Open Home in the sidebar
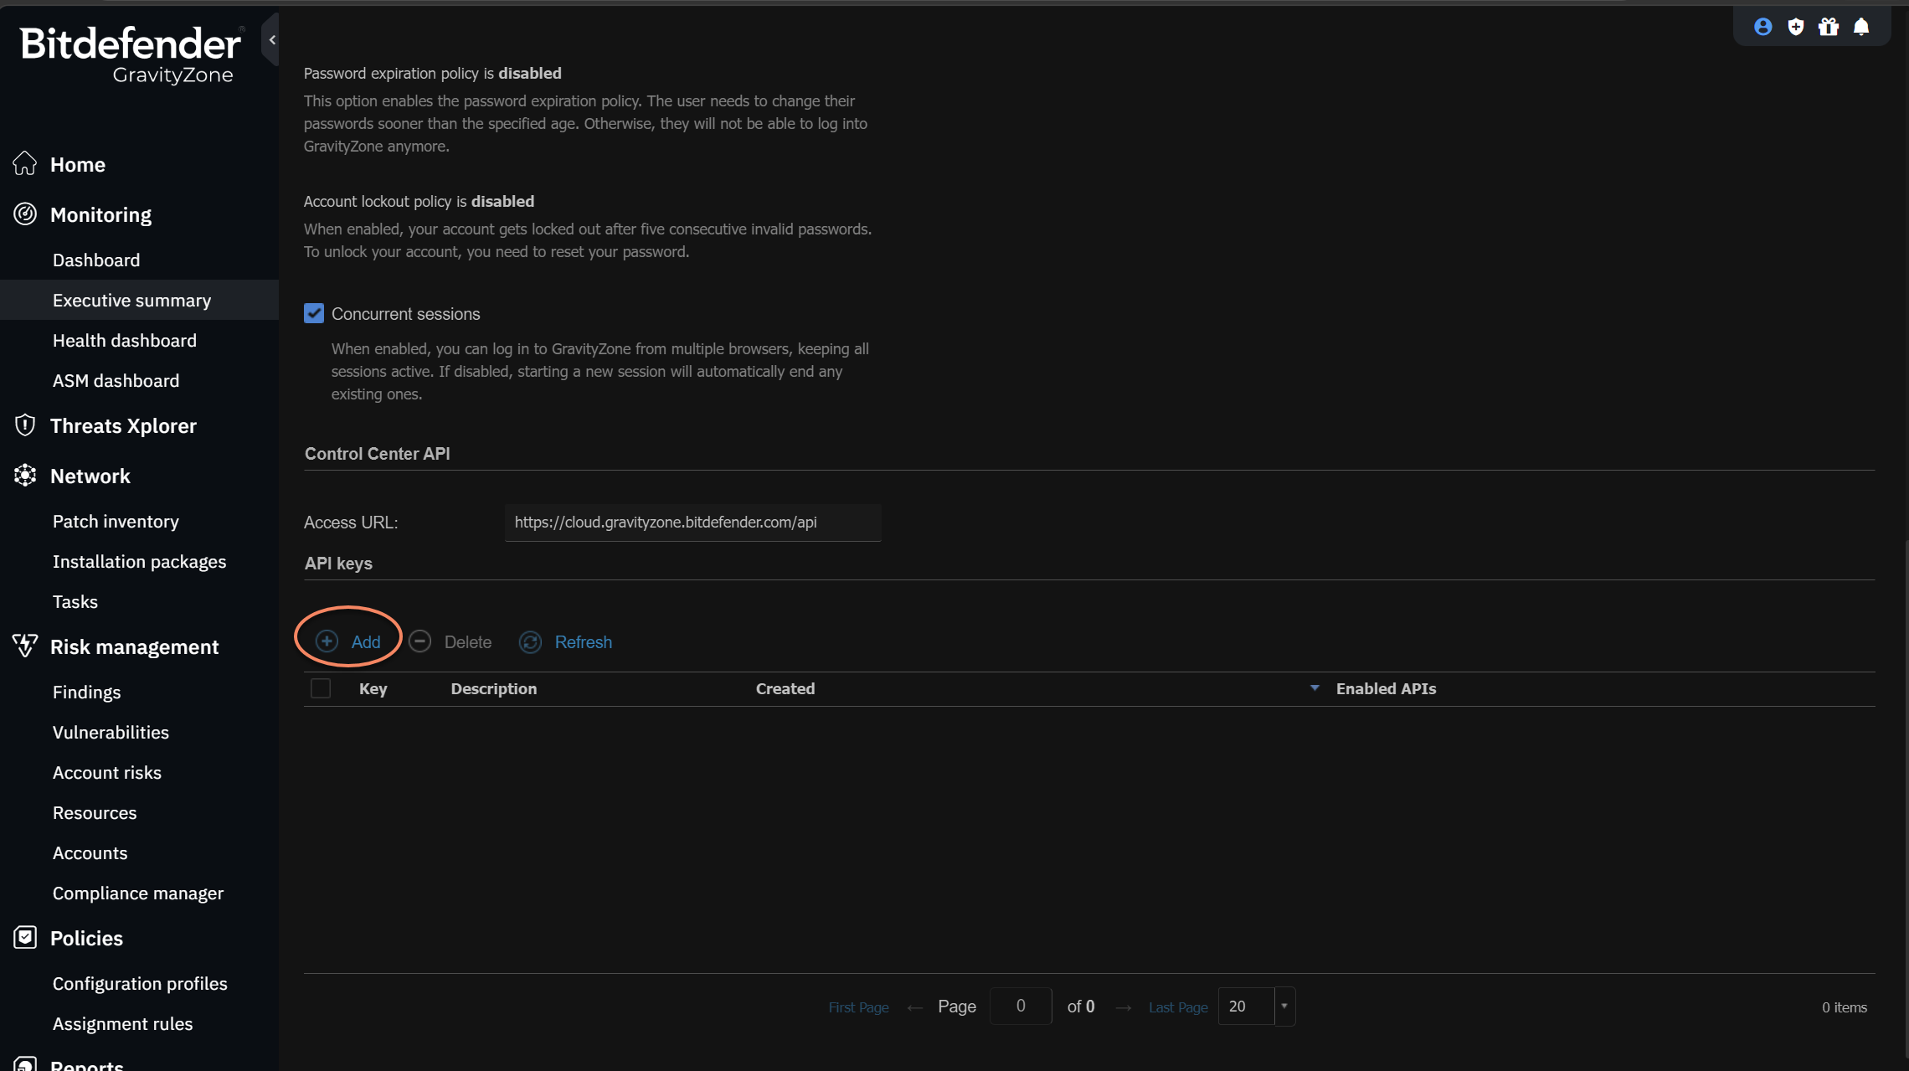 (x=78, y=164)
